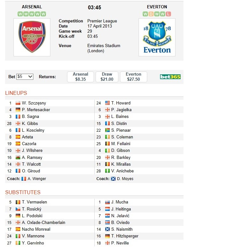This screenshot has width=247, height=248.
Task: Click the Poland flag beside W. Szczęsny
Action: [x=18, y=103]
